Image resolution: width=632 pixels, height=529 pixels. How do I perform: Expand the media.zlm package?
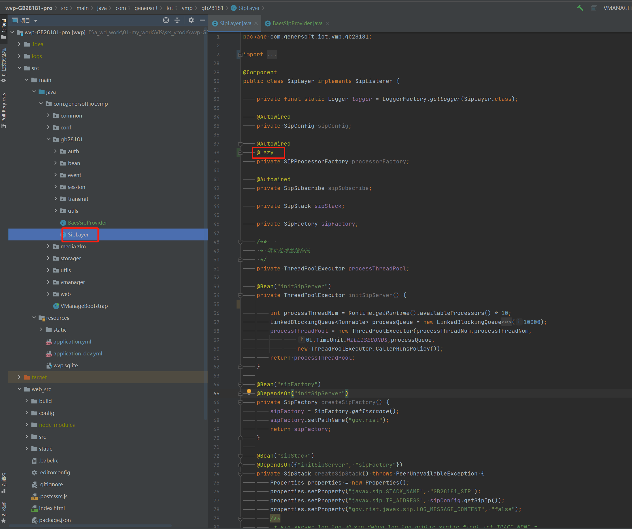click(x=48, y=246)
